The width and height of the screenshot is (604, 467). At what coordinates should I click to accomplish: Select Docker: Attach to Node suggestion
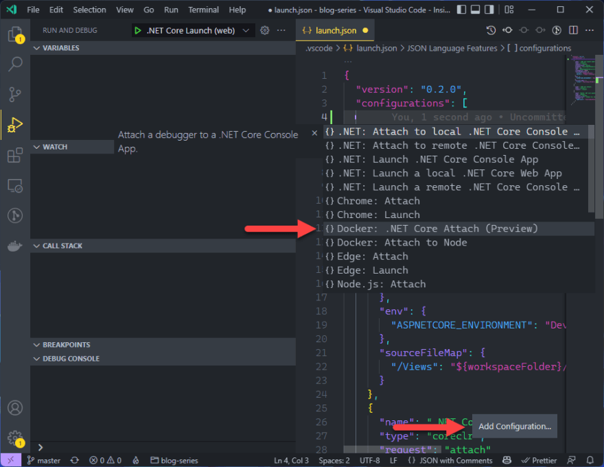click(x=458, y=243)
